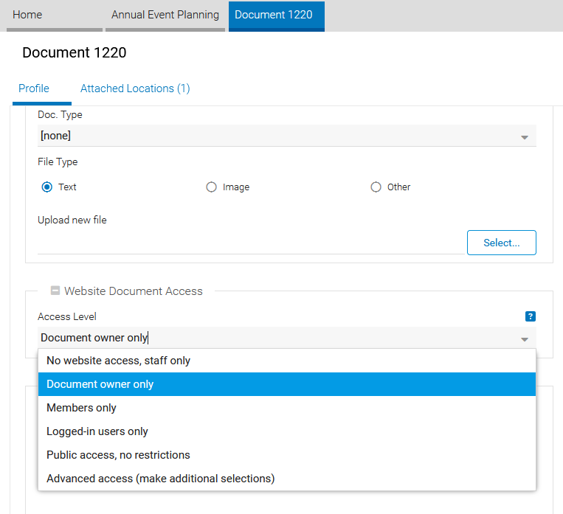563x514 pixels.
Task: Choose Document owner only option
Action: click(x=286, y=384)
